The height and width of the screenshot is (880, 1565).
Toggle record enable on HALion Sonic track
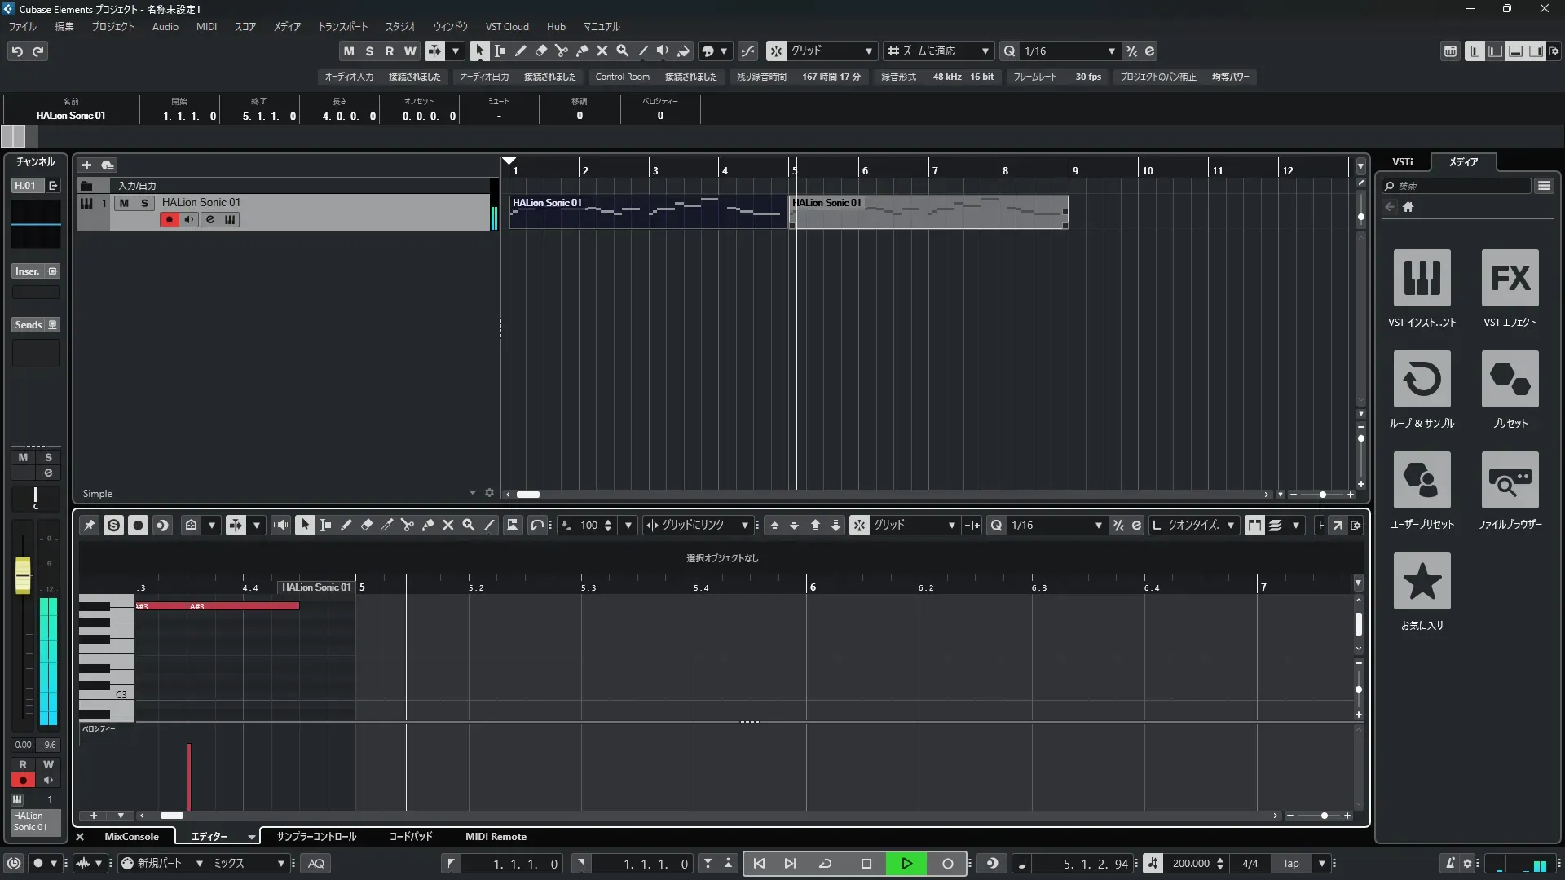[169, 219]
